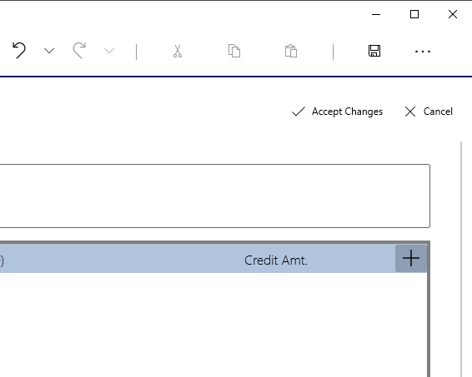Click the Redo arrow icon
Screen dimensions: 472x377
(x=79, y=51)
